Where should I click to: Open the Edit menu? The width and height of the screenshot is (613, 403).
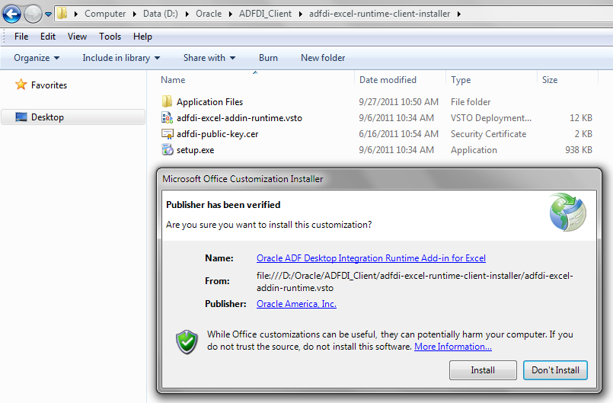(x=48, y=37)
